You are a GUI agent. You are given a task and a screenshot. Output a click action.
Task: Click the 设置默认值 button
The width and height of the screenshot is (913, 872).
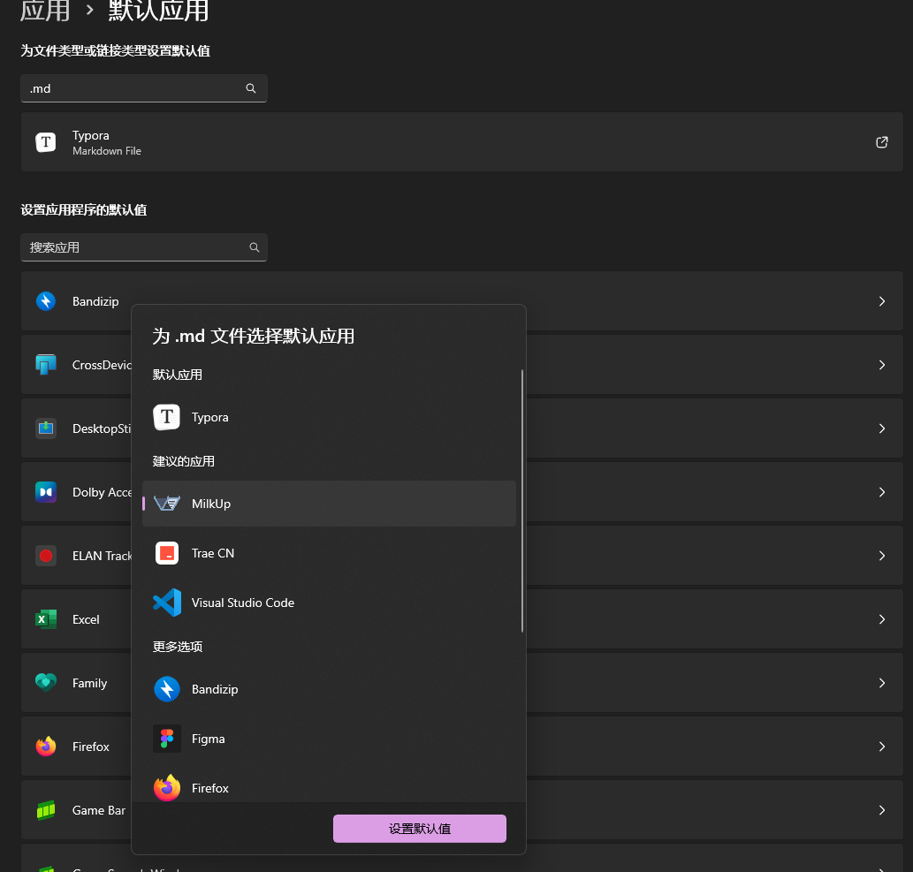click(x=419, y=829)
